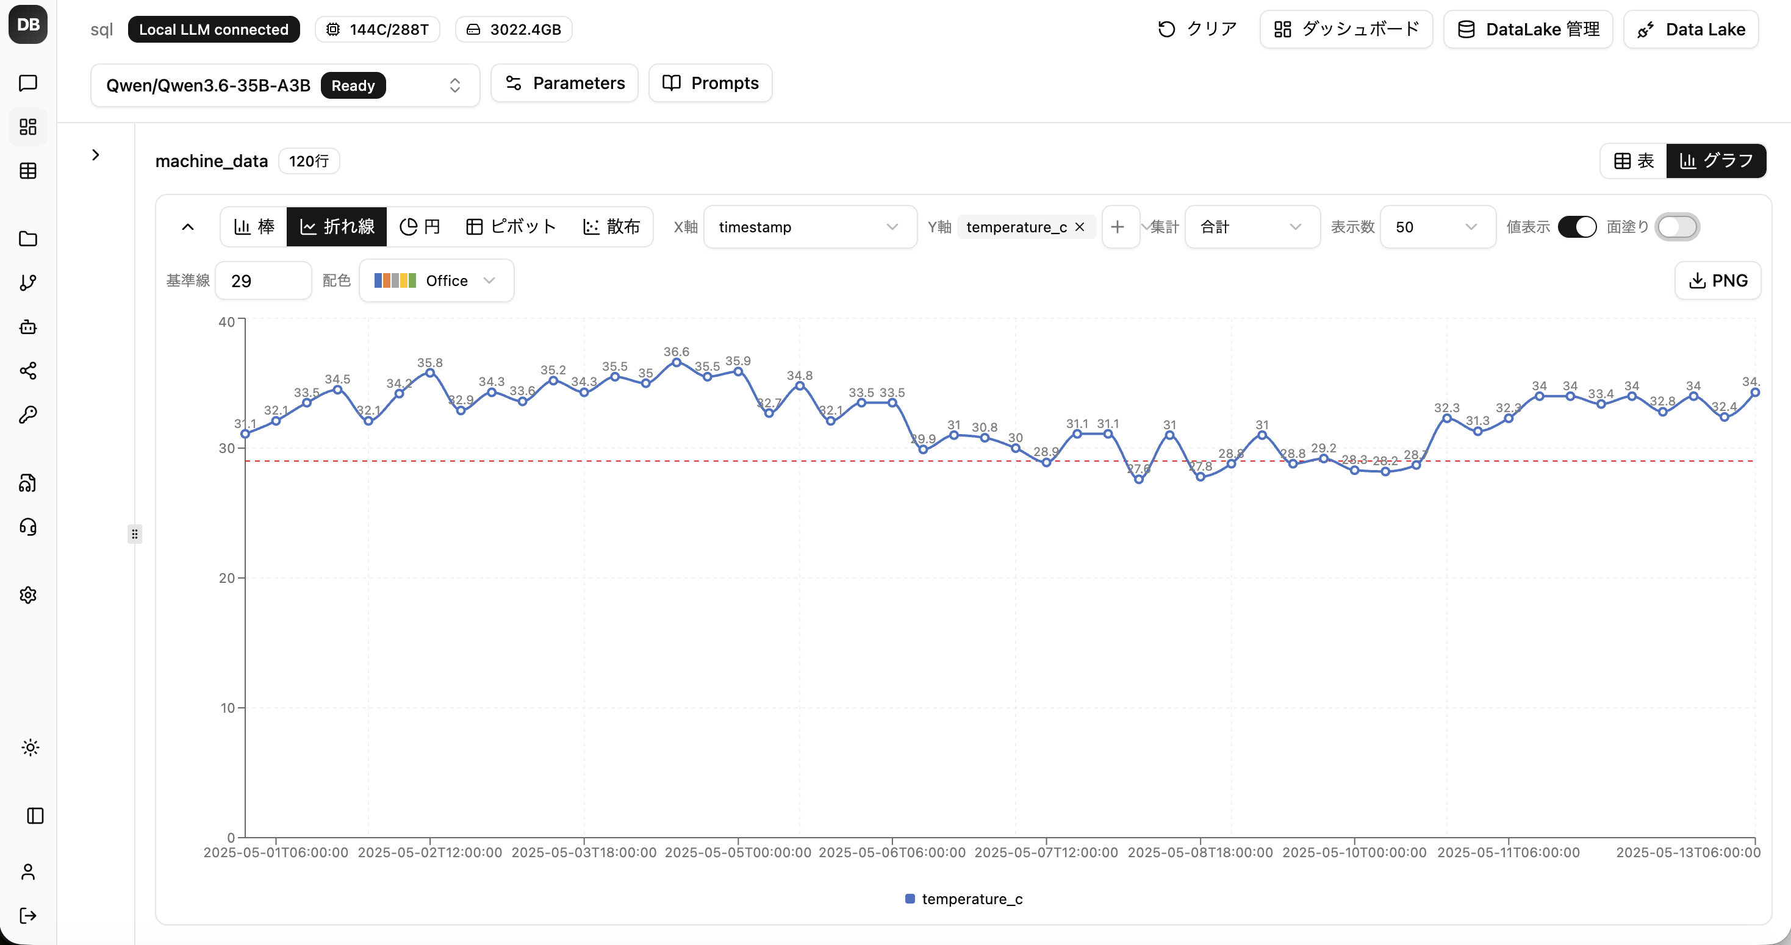Viewport: 1791px width, 945px height.
Task: Toggle the sidebar panel layout icon
Action: pyautogui.click(x=35, y=815)
